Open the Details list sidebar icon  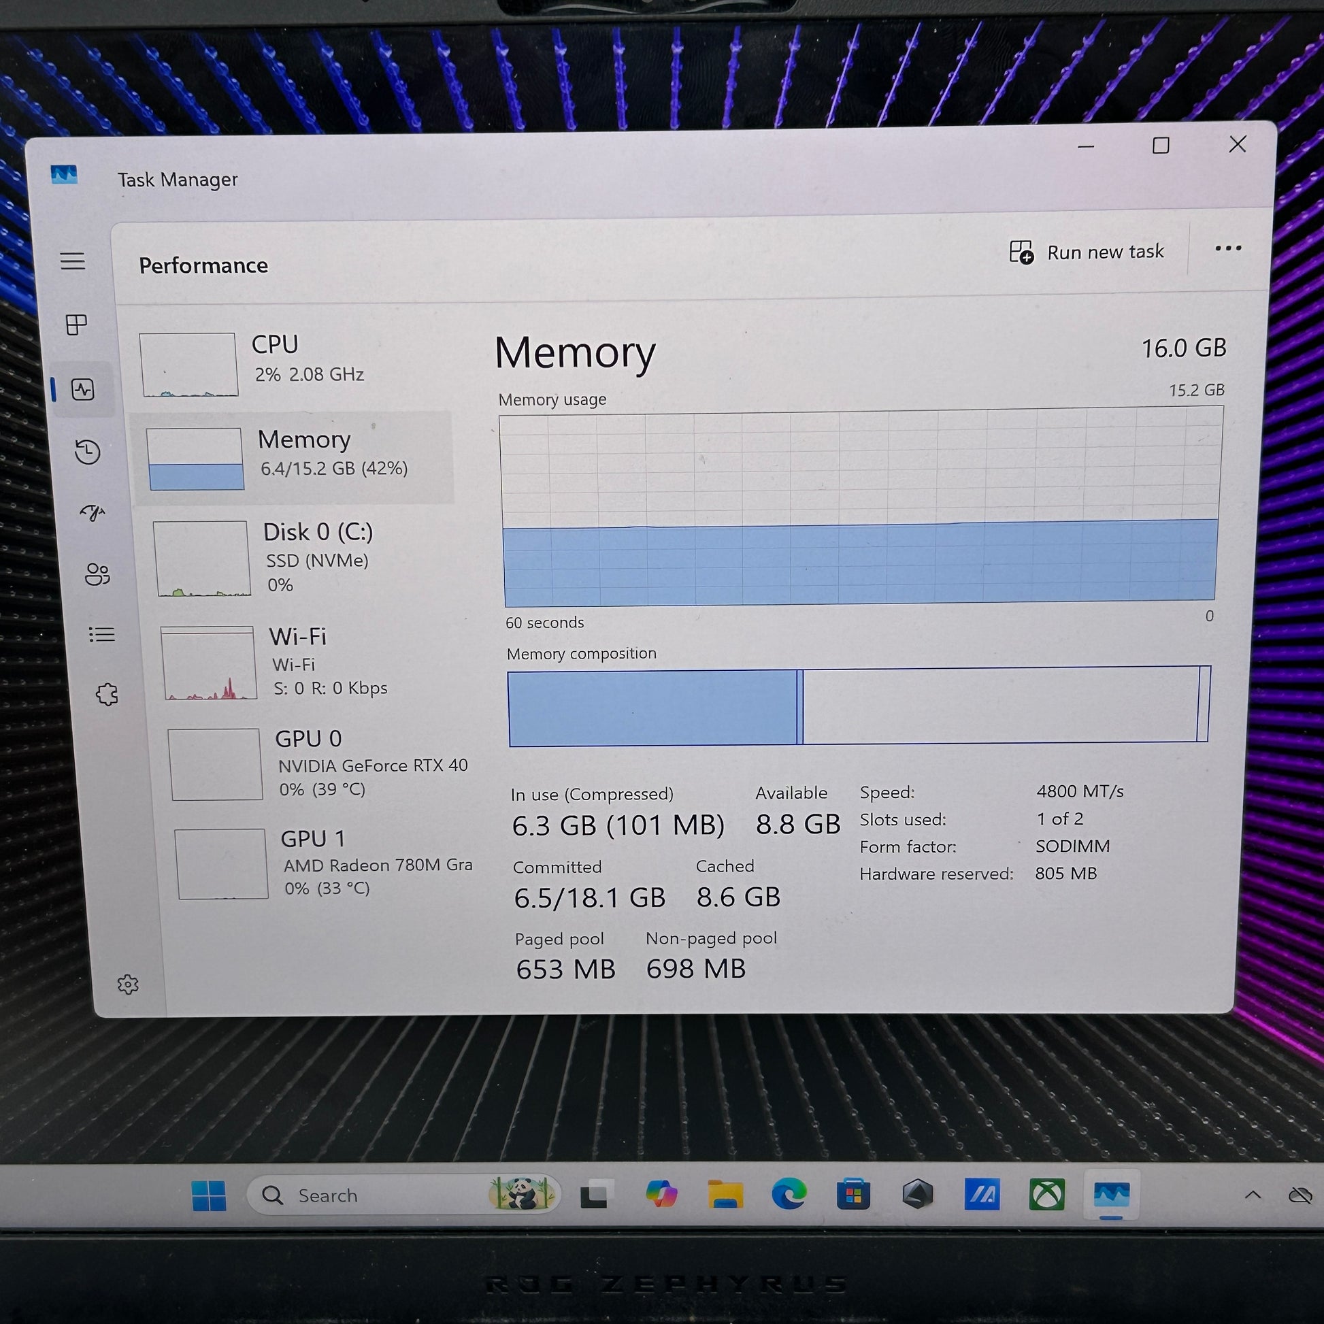coord(101,635)
